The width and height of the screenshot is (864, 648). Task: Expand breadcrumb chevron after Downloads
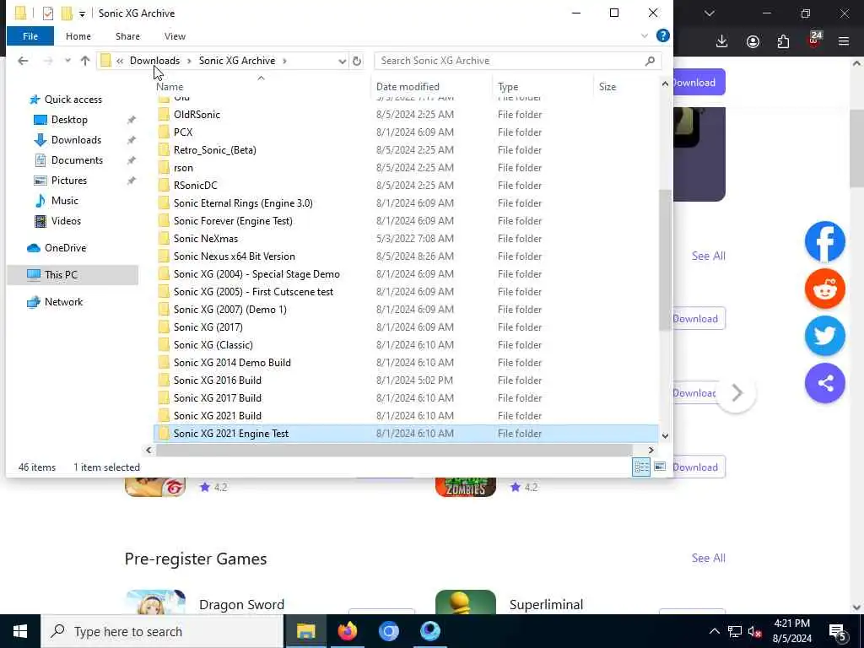click(189, 61)
